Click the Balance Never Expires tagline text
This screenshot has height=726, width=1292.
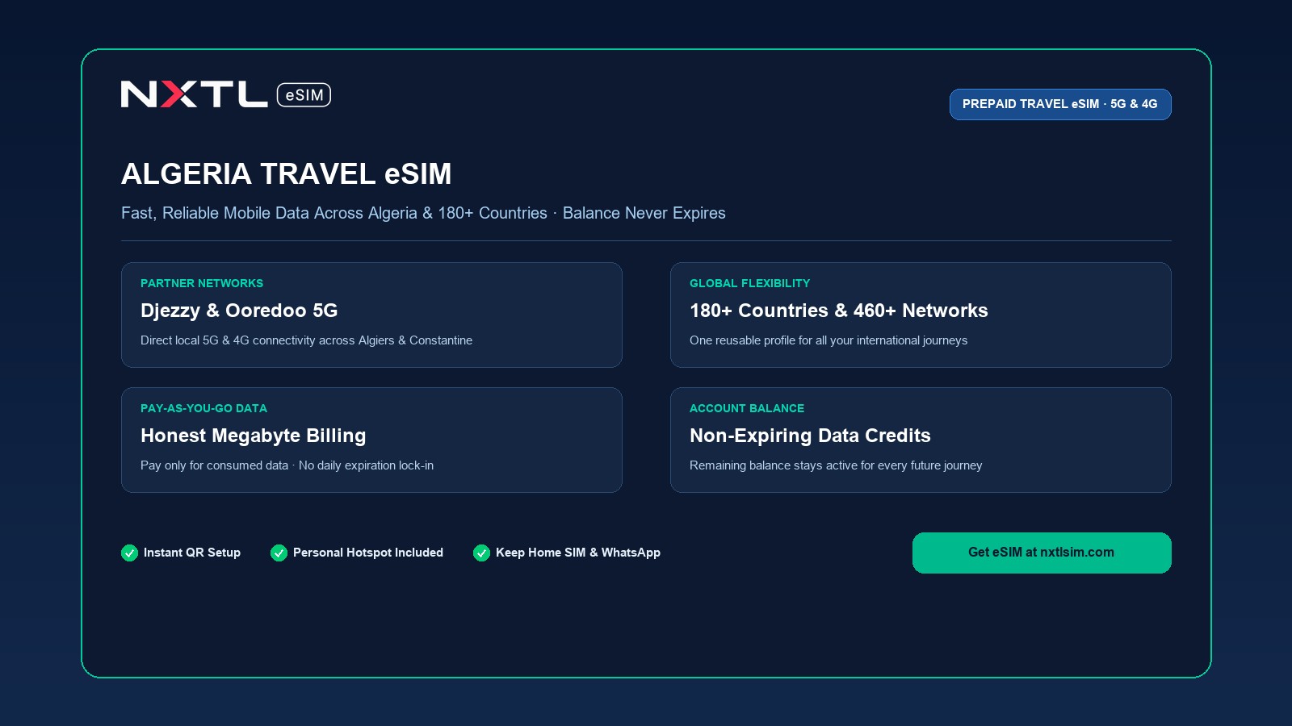point(644,213)
